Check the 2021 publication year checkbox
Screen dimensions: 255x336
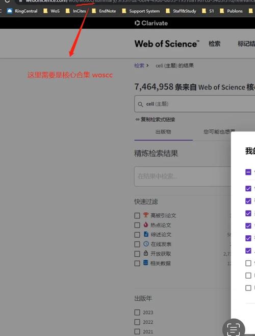point(137,331)
